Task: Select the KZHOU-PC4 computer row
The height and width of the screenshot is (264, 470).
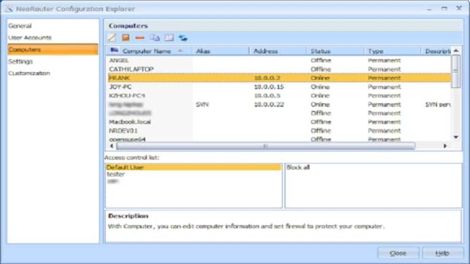Action: tap(279, 95)
